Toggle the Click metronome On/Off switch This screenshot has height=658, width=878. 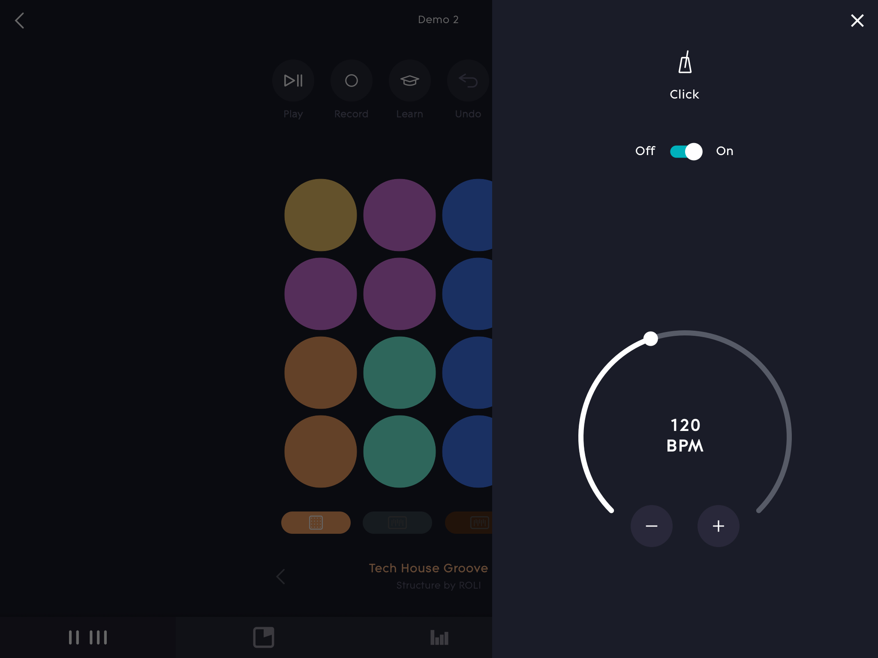pyautogui.click(x=684, y=151)
